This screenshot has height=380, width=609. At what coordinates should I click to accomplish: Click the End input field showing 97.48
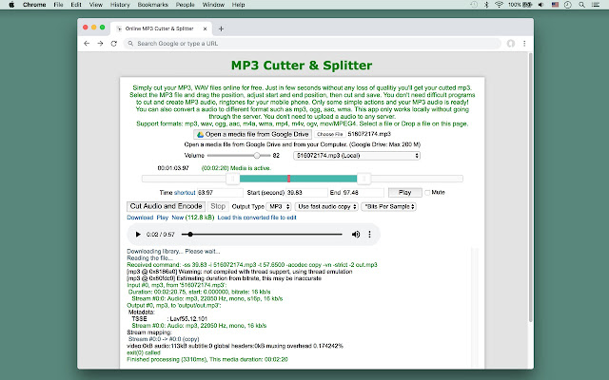[363, 193]
